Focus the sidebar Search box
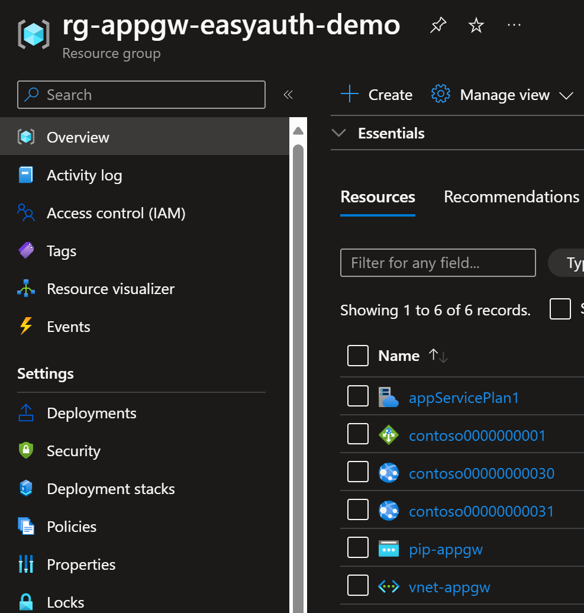The height and width of the screenshot is (613, 584). pyautogui.click(x=141, y=95)
